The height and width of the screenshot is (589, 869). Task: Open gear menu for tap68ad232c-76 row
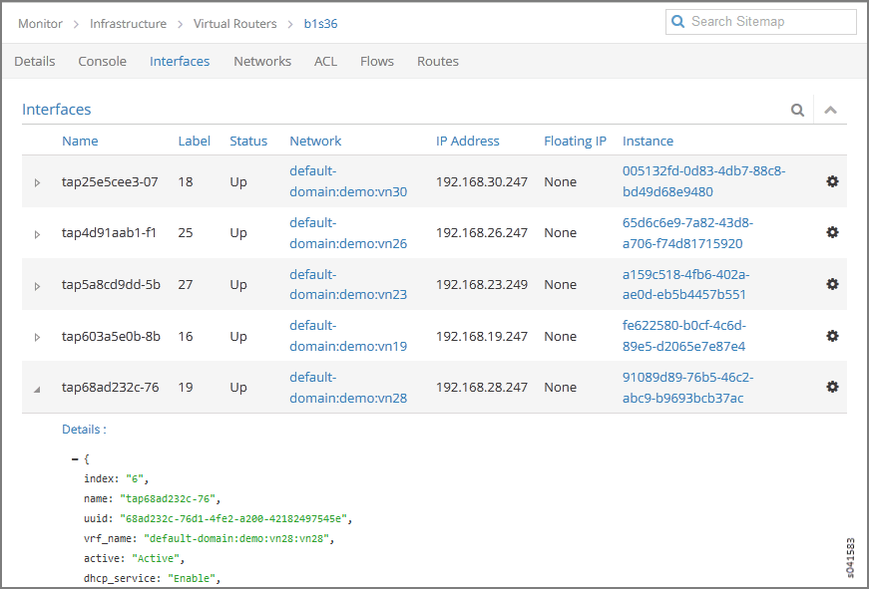click(x=832, y=387)
